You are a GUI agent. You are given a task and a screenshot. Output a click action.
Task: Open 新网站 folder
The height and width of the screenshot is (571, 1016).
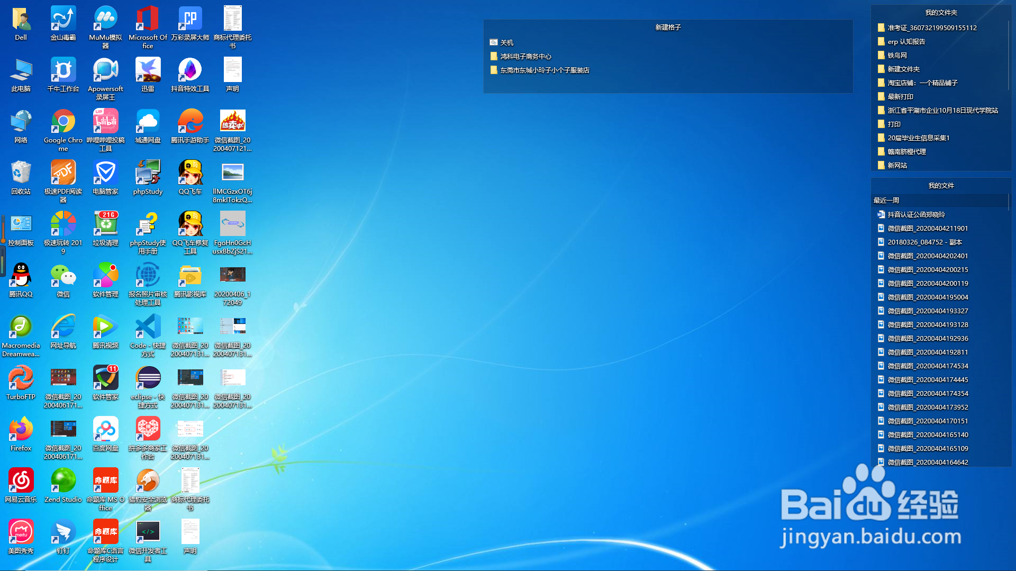(892, 165)
